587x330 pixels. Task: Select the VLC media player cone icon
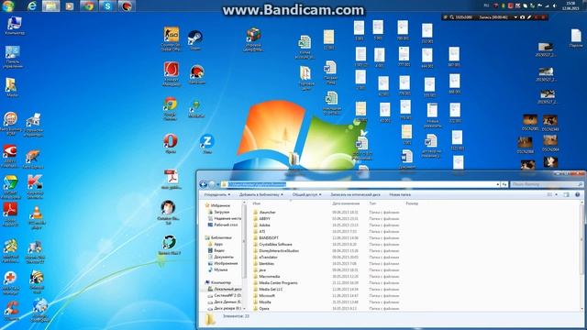pos(37,217)
